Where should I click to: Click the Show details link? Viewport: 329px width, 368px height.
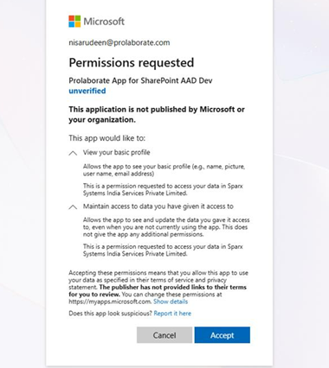click(x=171, y=301)
